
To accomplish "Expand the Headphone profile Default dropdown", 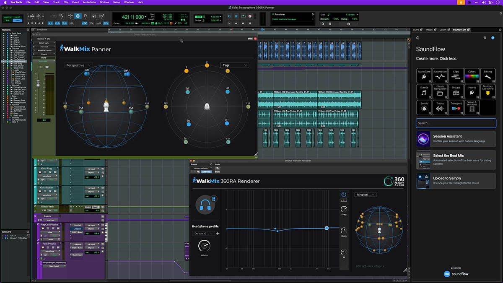I will pos(203,234).
